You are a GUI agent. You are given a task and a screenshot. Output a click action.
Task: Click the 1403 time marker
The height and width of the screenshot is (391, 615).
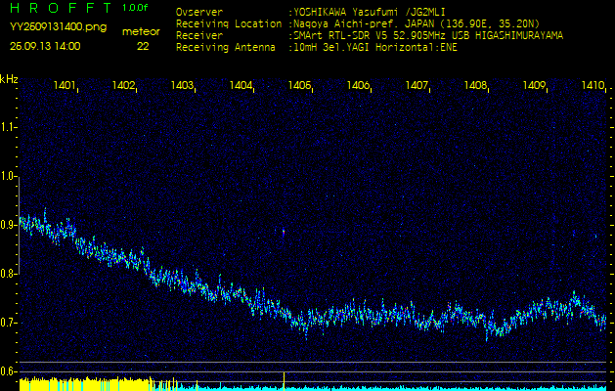182,86
